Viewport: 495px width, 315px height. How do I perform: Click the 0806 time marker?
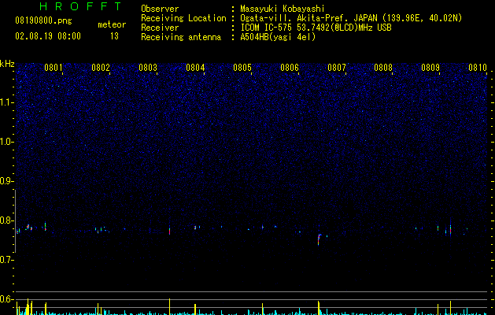(x=290, y=68)
